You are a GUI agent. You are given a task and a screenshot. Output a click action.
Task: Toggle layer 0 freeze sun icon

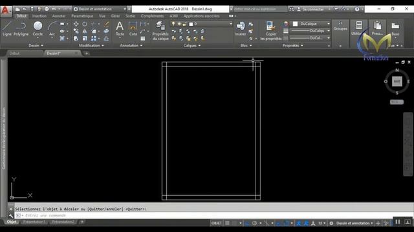[x=179, y=24]
